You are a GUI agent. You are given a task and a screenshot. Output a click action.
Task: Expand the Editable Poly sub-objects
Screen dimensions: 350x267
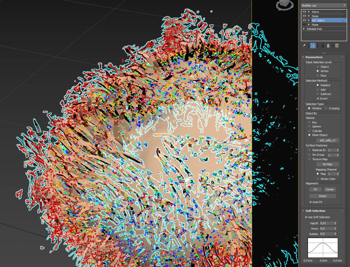coord(304,29)
